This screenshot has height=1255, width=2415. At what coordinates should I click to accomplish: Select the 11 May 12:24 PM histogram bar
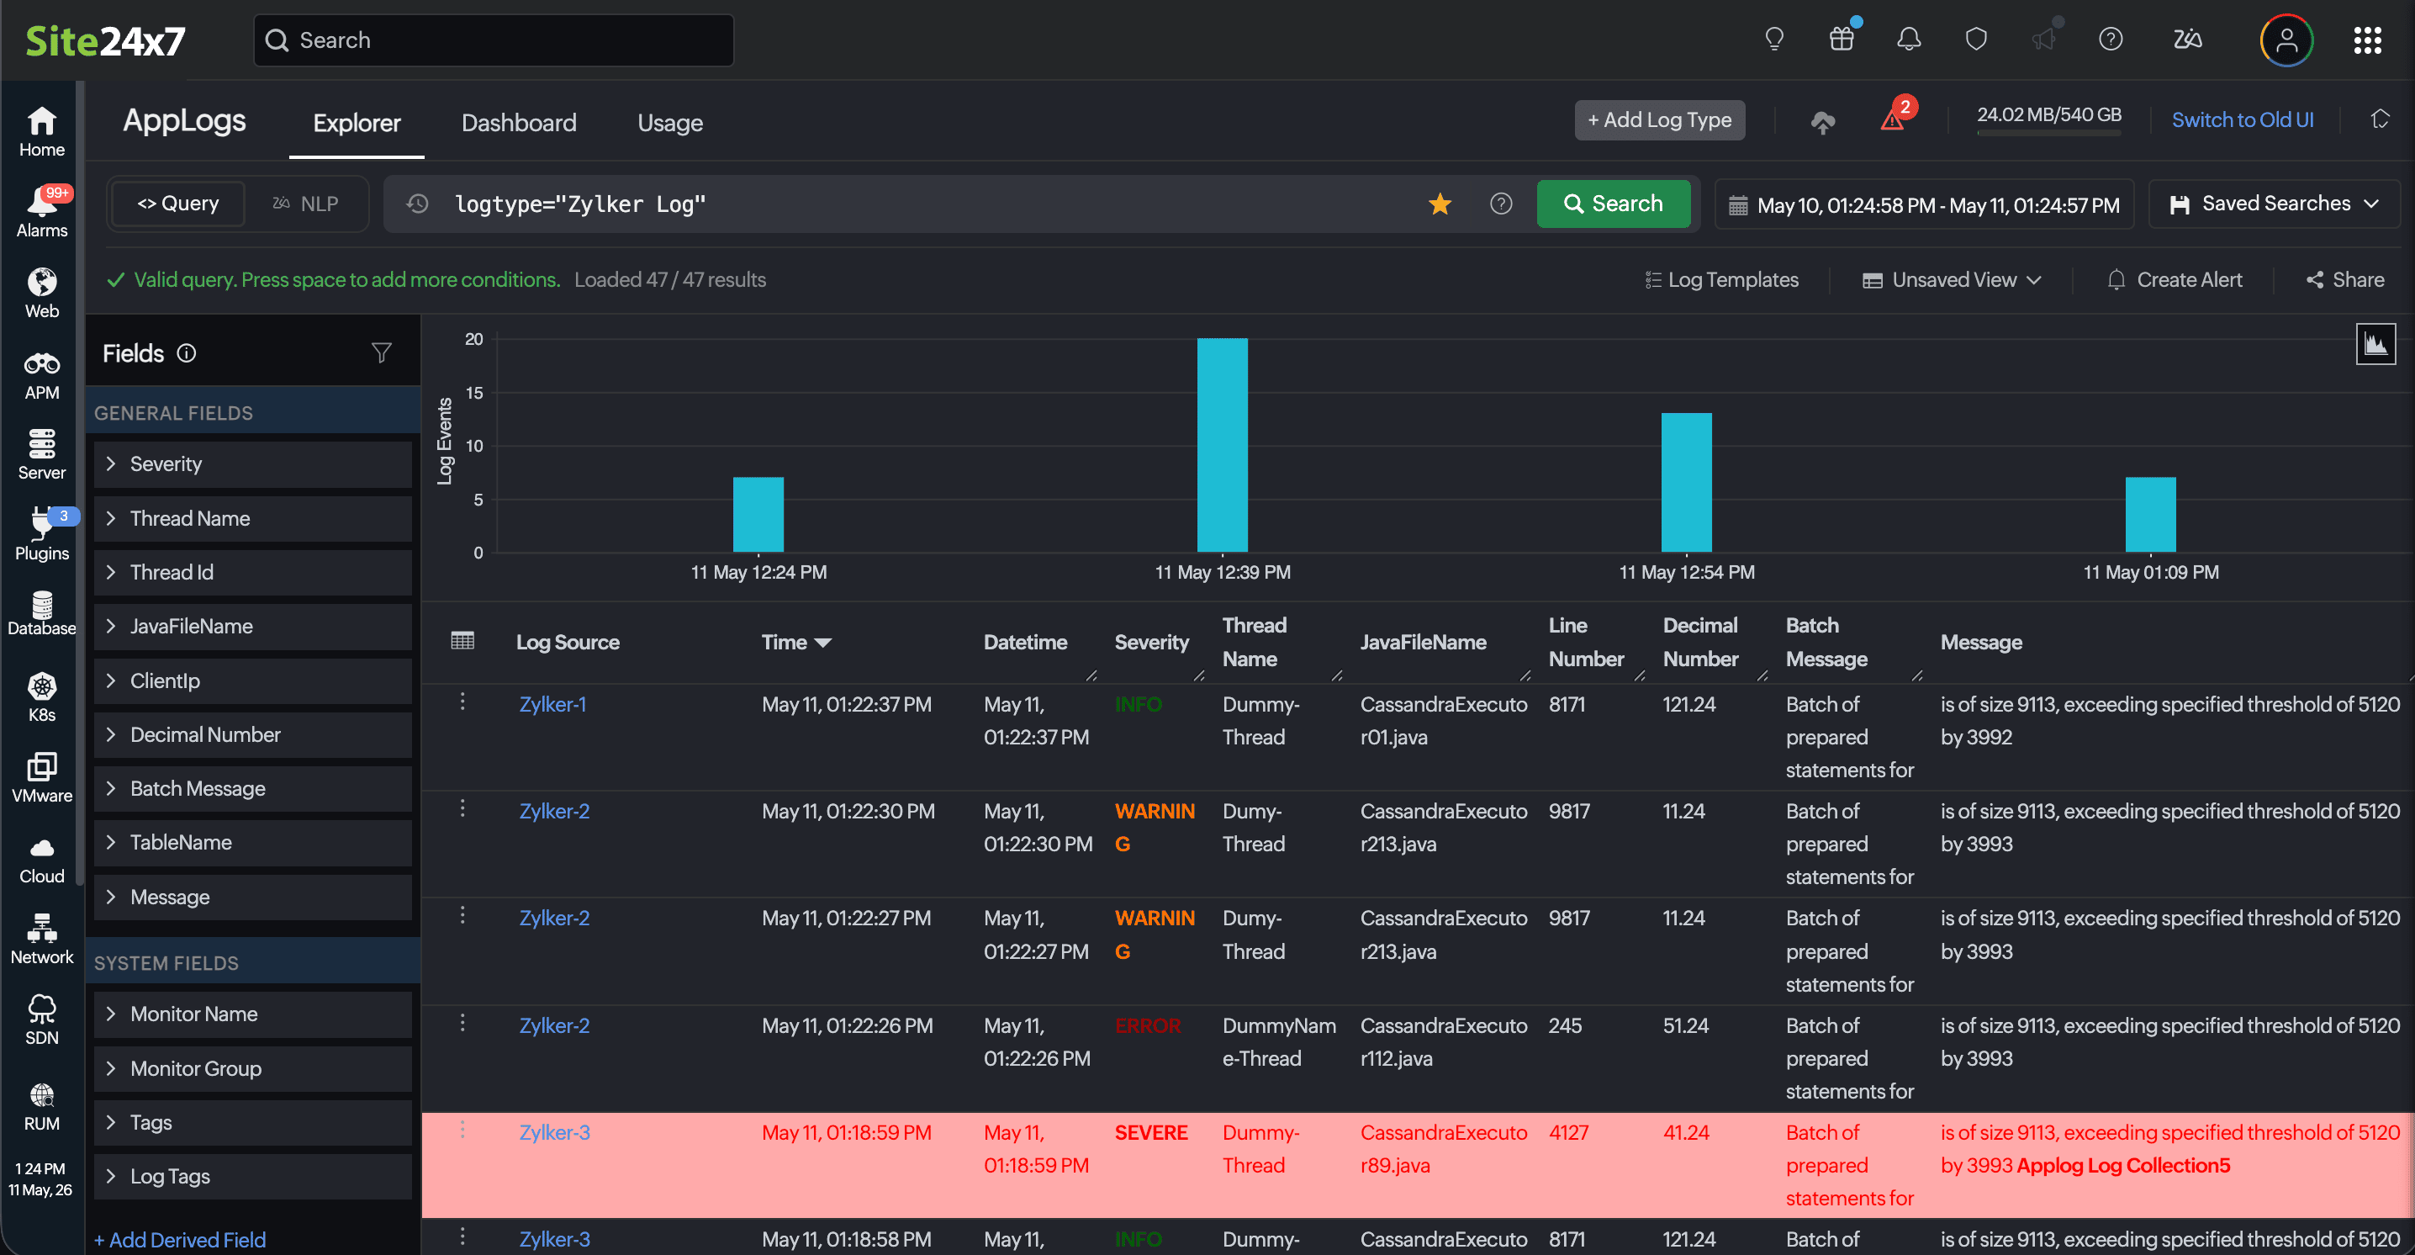tap(758, 514)
